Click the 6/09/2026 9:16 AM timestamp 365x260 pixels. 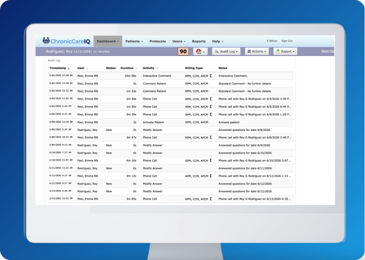60,145
